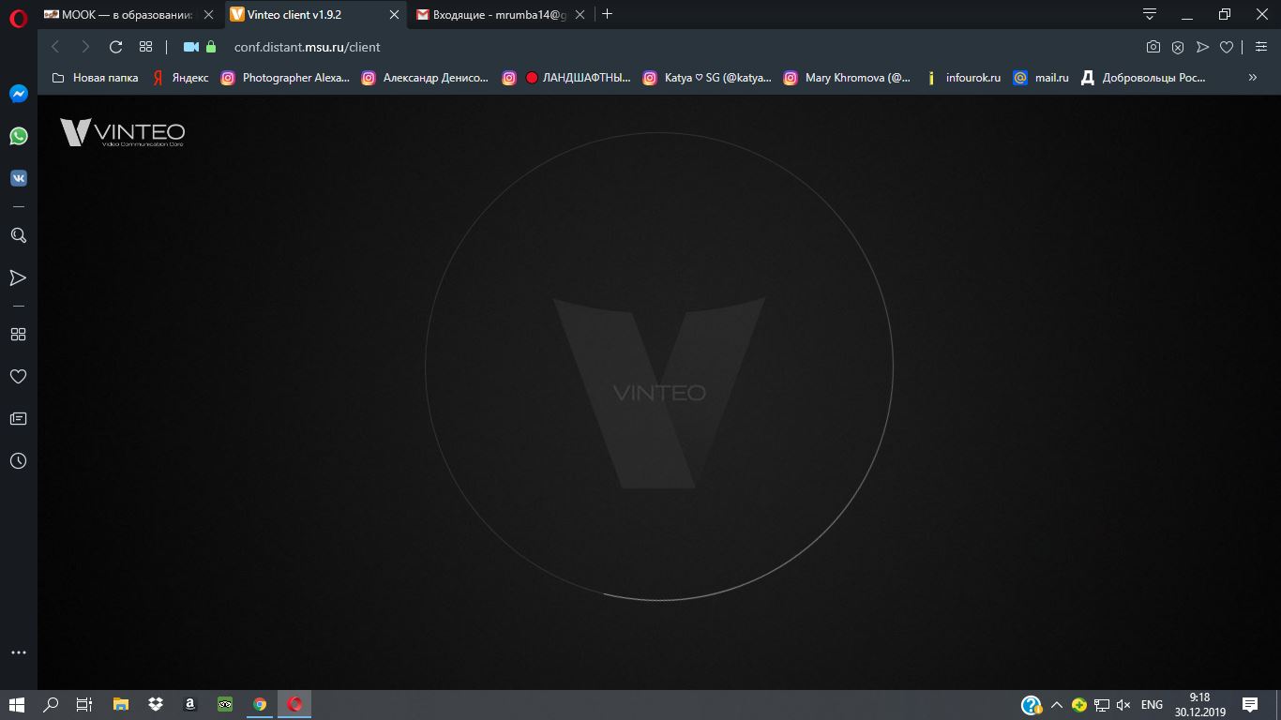
Task: Click the camera permission indicator in address bar
Action: (191, 47)
